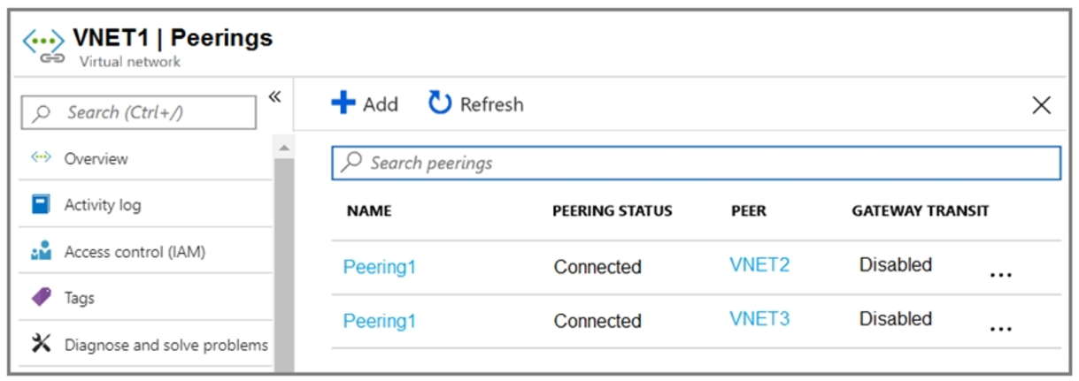Click the Refresh button label
1079x381 pixels.
tap(492, 104)
